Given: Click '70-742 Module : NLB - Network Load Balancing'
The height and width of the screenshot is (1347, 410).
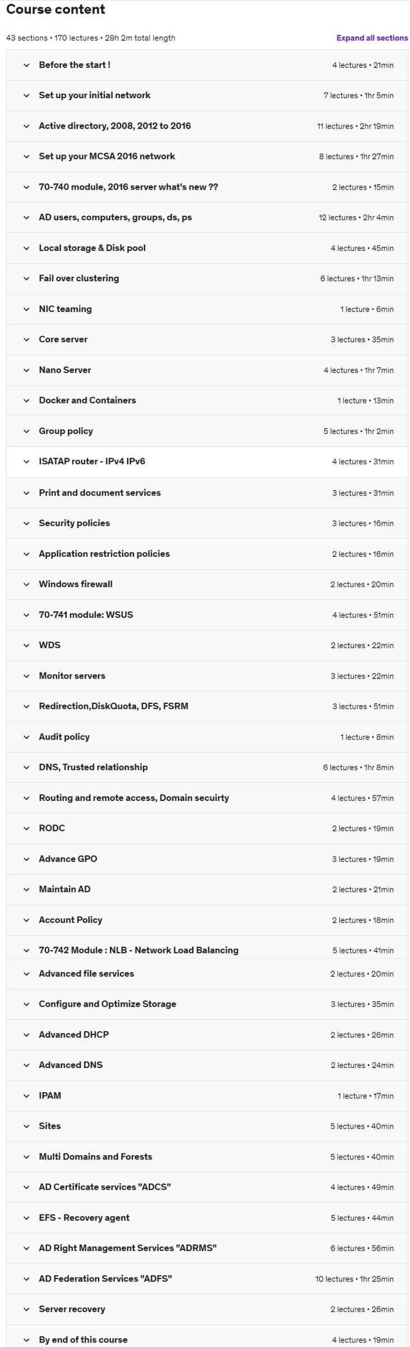Looking at the screenshot, I should 138,950.
